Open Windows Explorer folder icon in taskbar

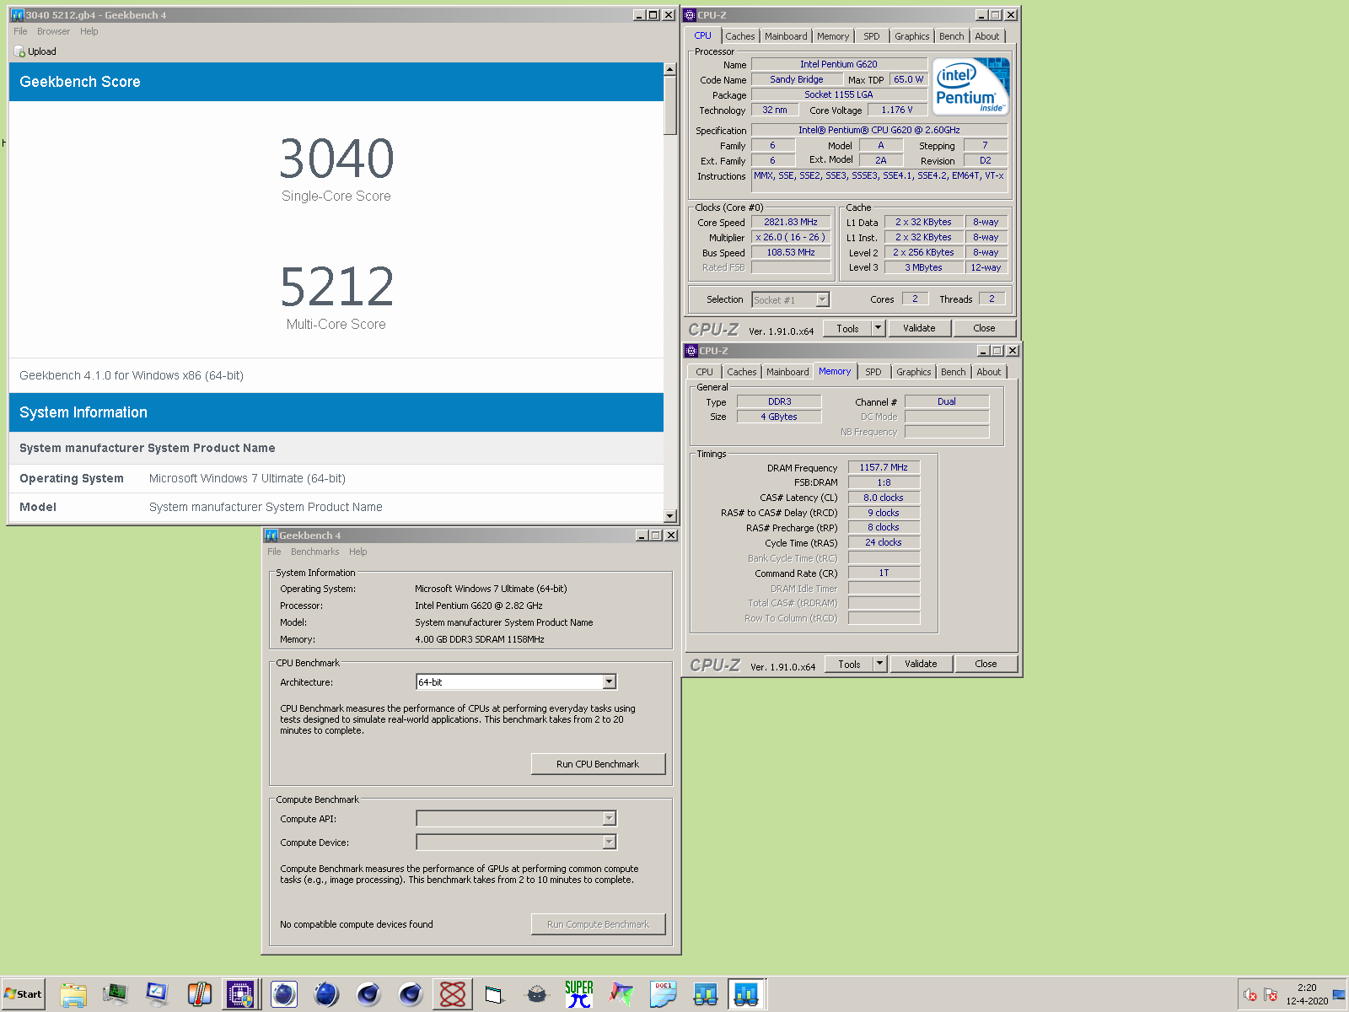coord(73,994)
